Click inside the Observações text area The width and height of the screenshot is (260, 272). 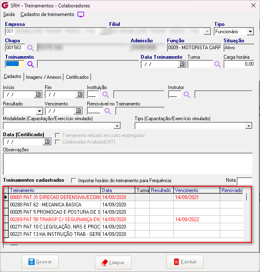click(128, 164)
